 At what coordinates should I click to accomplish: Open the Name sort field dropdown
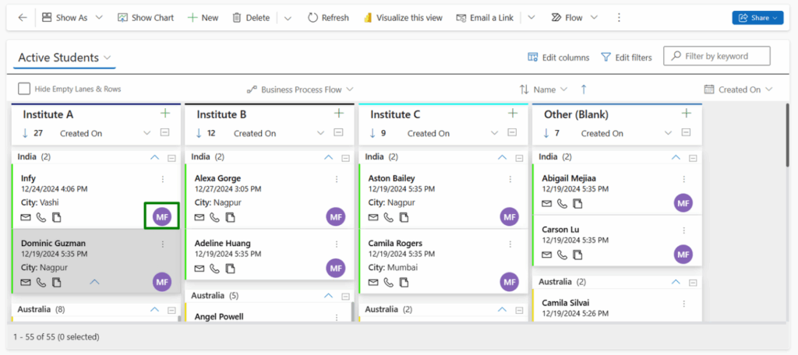click(563, 90)
